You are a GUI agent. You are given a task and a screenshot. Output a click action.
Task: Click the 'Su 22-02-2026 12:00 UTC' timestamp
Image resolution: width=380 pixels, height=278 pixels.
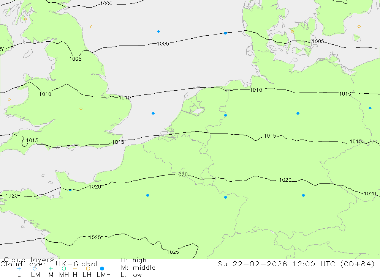[x=276, y=264]
